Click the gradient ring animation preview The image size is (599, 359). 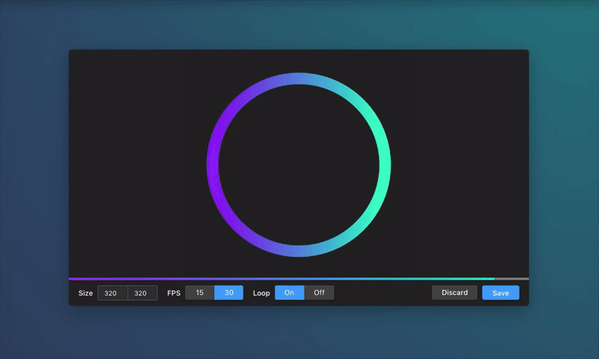[x=299, y=165]
